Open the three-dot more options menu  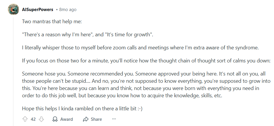click(x=114, y=119)
